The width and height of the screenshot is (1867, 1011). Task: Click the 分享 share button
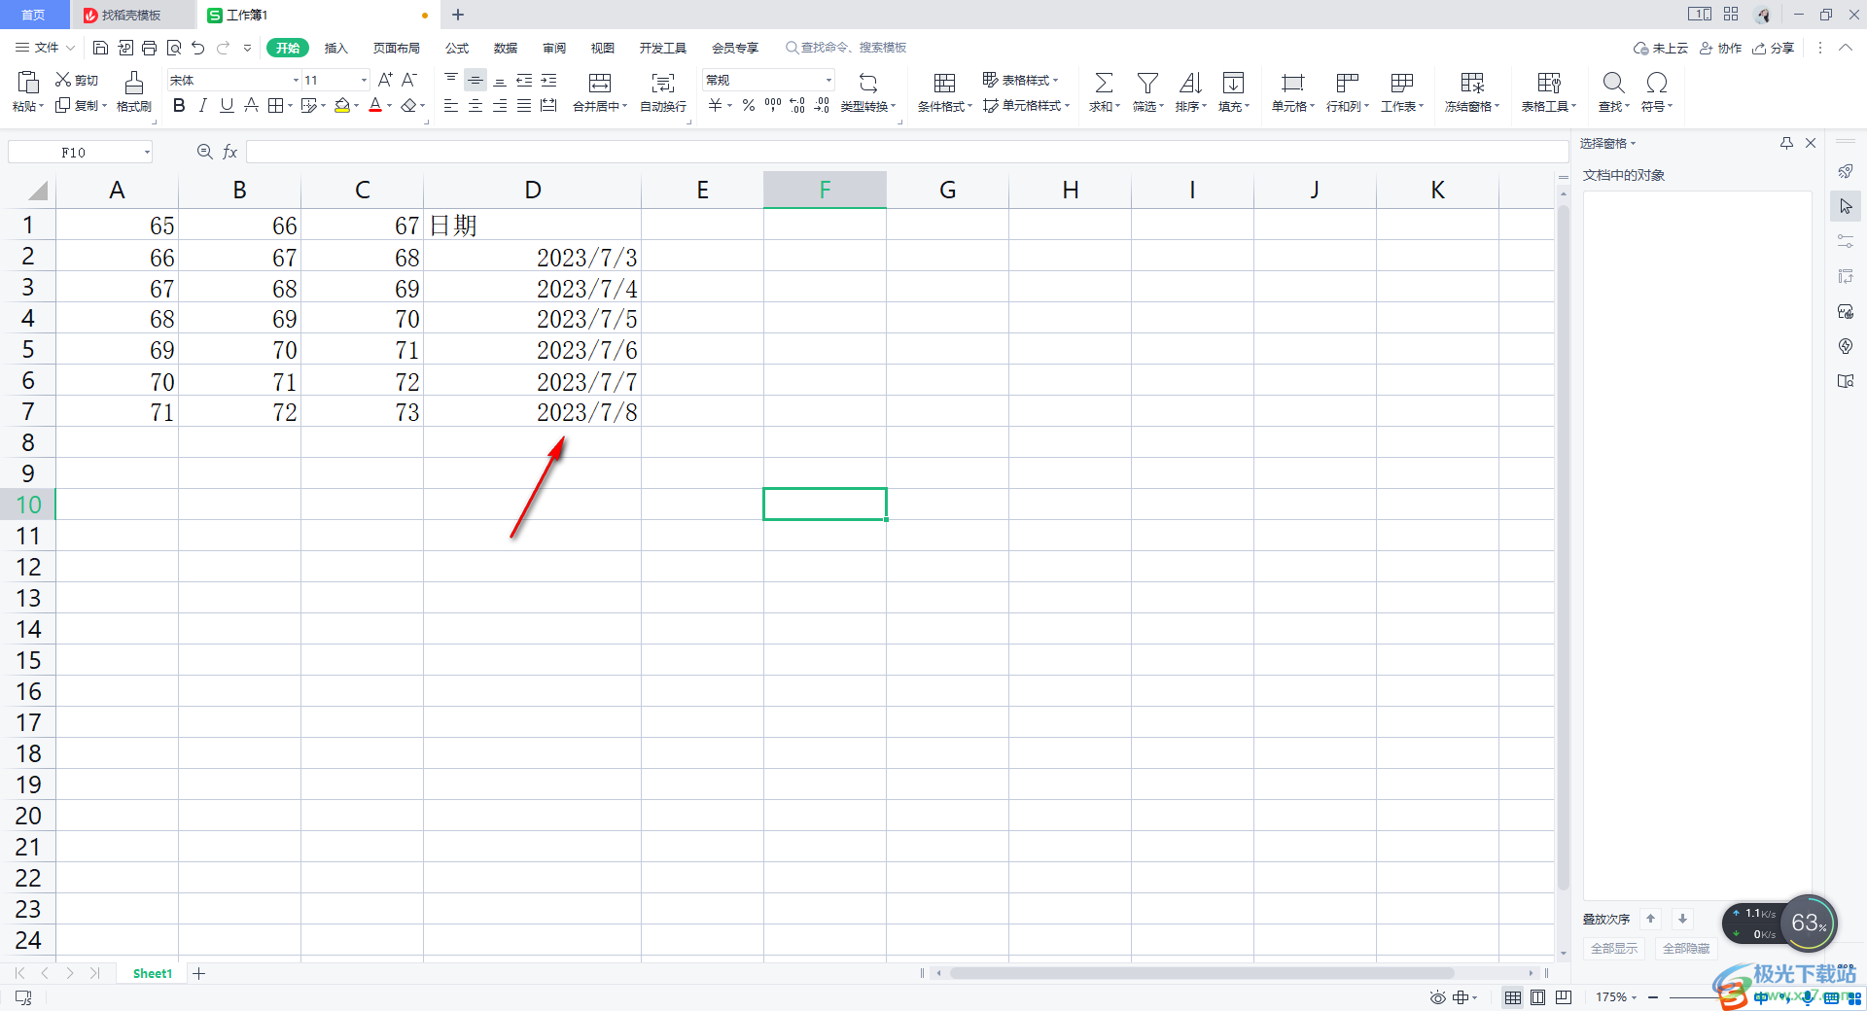pos(1774,48)
